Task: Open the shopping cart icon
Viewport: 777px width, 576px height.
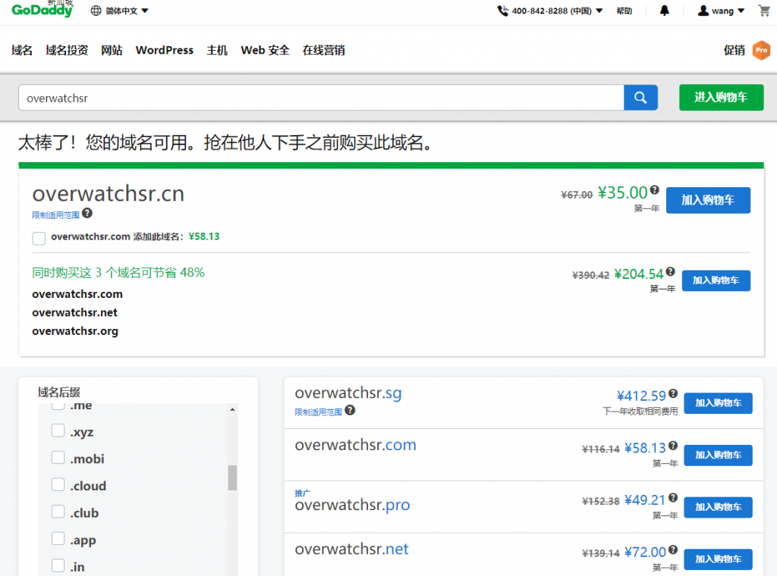Action: coord(764,11)
